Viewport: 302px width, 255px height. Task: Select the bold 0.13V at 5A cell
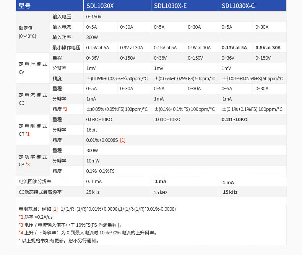click(x=234, y=48)
